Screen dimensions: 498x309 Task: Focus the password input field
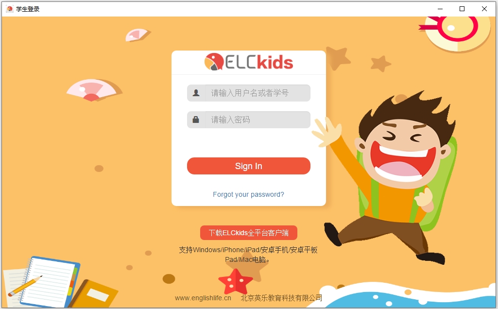249,120
